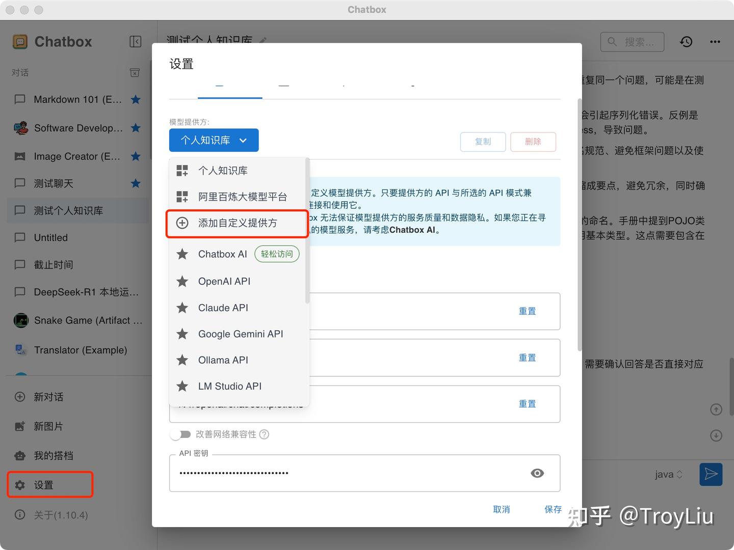
Task: Send message using the paper plane icon
Action: coord(711,474)
